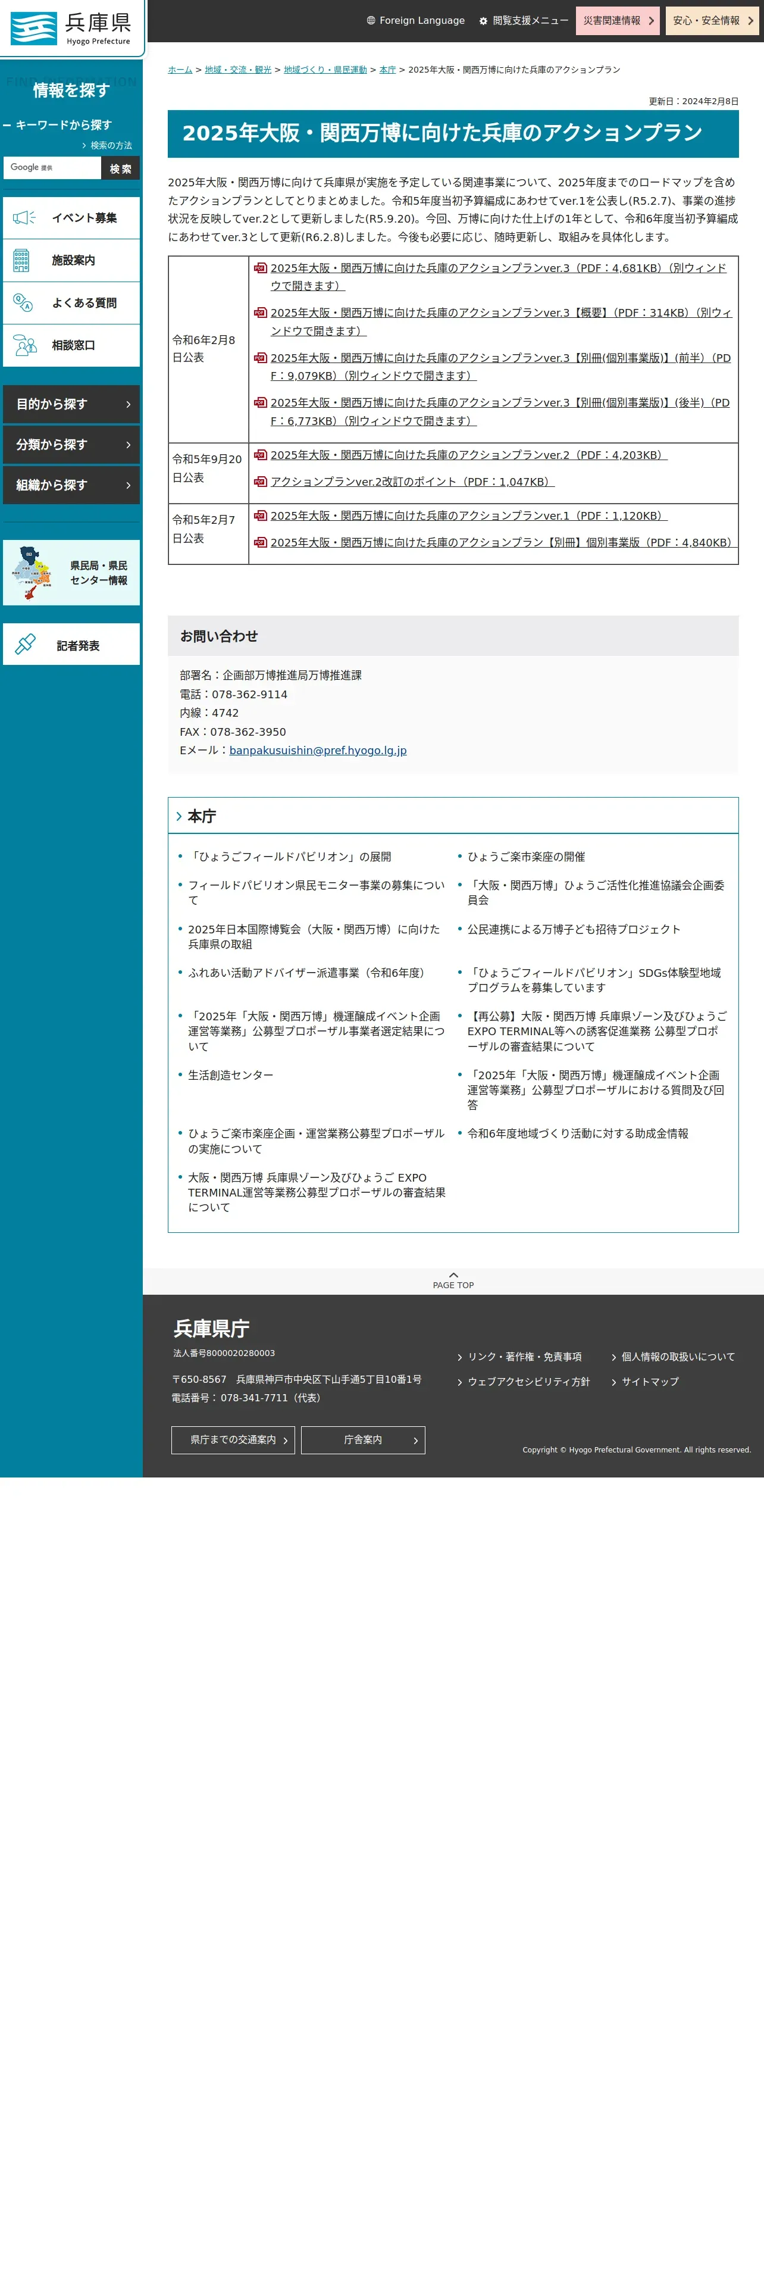Click the people icon for 相談窓口
The width and height of the screenshot is (764, 2293).
25,345
